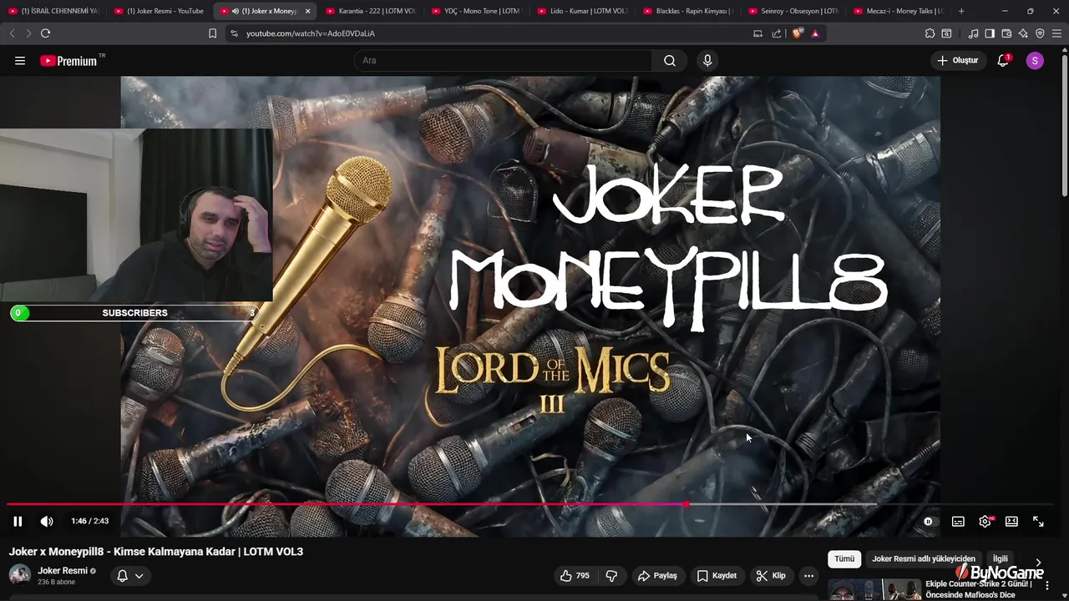This screenshot has height=601, width=1069.
Task: Click Joker Resmi channel avatar
Action: click(x=20, y=575)
